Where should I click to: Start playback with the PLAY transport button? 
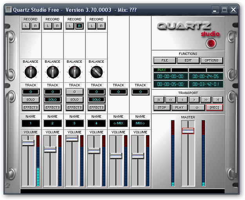point(180,107)
